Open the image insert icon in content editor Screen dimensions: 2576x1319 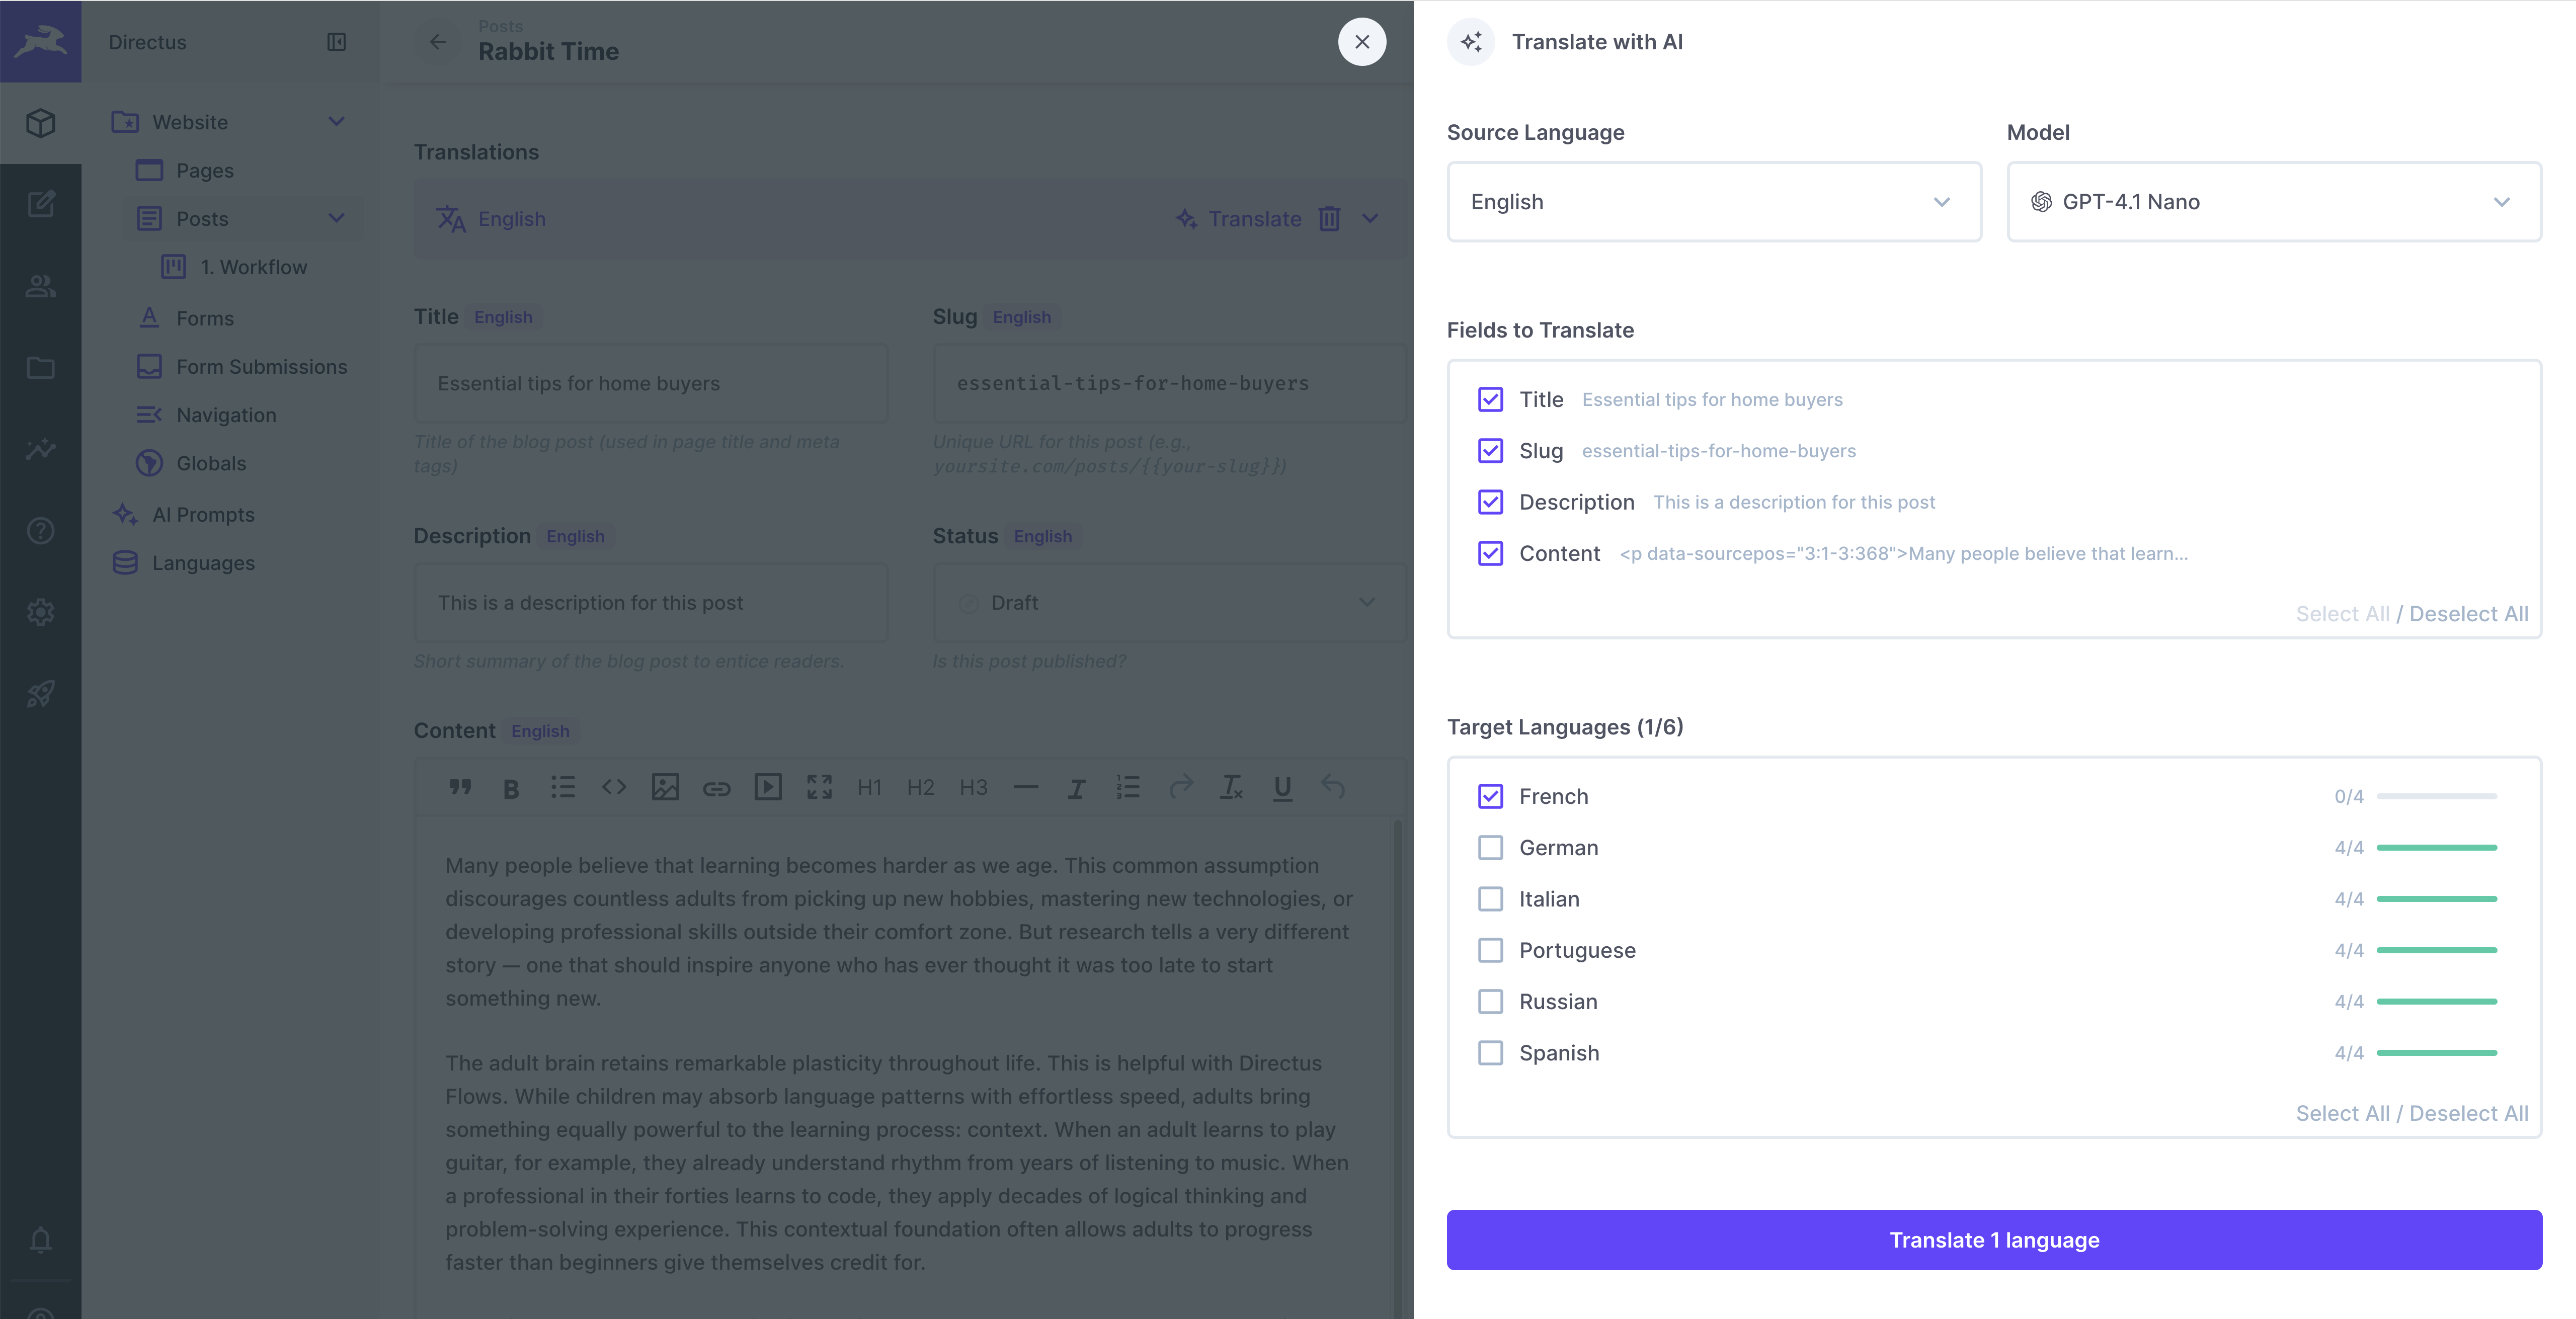coord(665,787)
